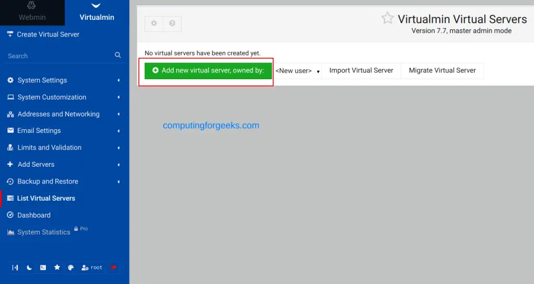Viewport: 534px width, 284px height.
Task: Expand the Add Servers menu
Action: 64,165
